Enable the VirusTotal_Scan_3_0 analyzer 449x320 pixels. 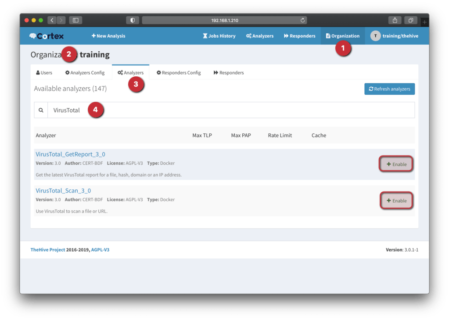[x=396, y=201]
